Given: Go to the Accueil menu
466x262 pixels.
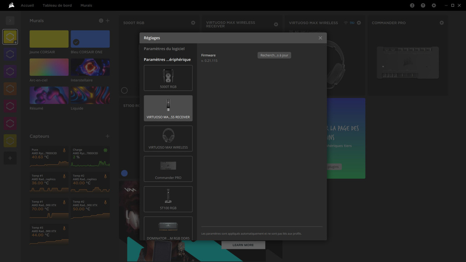Looking at the screenshot, I should [x=27, y=5].
